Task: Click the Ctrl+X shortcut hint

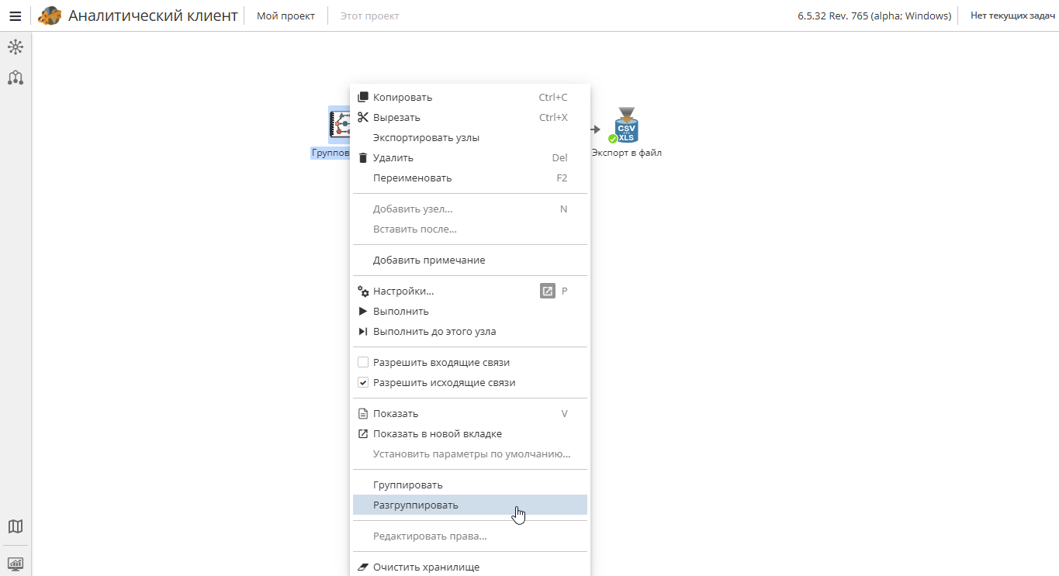Action: pos(553,117)
